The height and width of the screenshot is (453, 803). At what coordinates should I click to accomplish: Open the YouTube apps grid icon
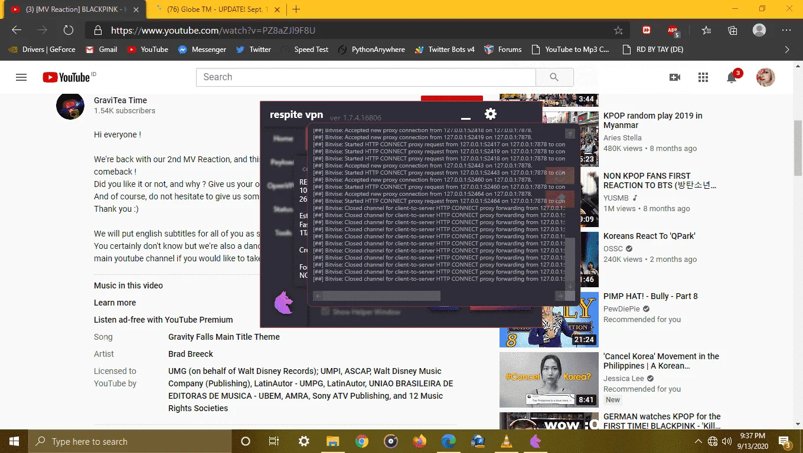pyautogui.click(x=703, y=77)
